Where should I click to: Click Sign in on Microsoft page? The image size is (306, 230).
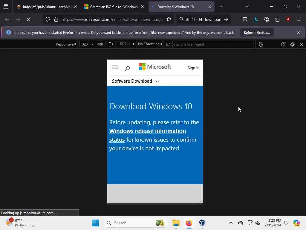[x=193, y=68]
